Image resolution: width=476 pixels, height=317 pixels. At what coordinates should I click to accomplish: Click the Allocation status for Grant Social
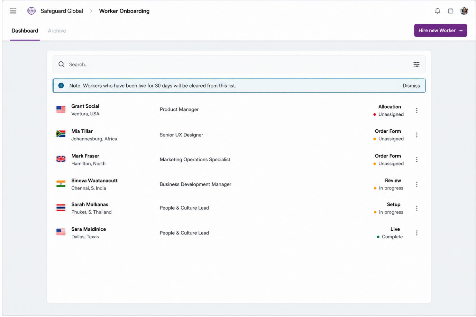(x=389, y=107)
